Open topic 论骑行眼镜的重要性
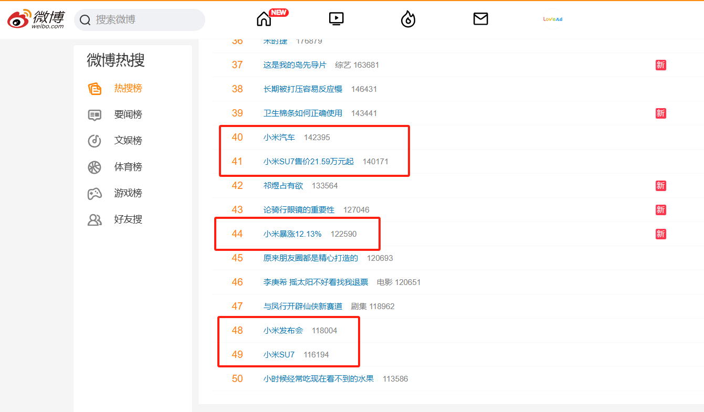The height and width of the screenshot is (412, 704). (299, 210)
